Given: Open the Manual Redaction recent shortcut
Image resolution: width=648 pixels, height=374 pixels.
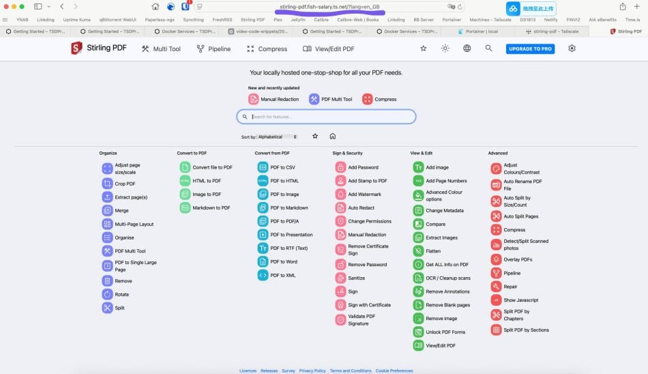Looking at the screenshot, I should [x=274, y=99].
